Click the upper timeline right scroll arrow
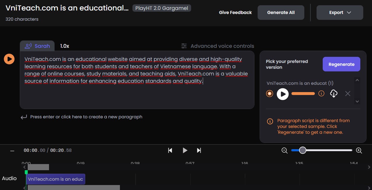The width and height of the screenshot is (372, 190). coord(369,167)
